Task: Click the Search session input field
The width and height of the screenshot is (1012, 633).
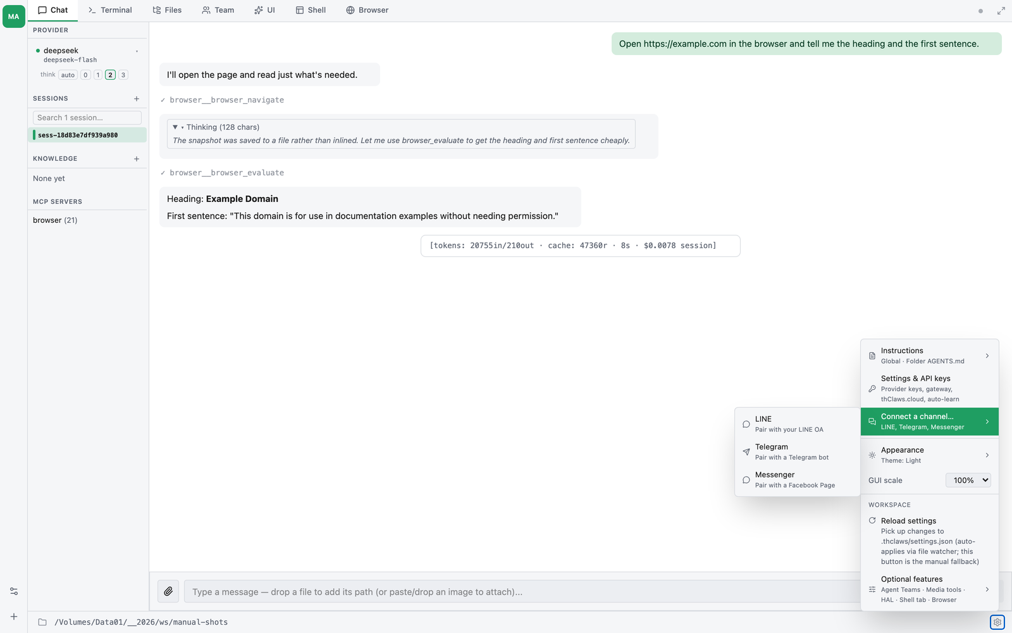Action: pyautogui.click(x=87, y=118)
